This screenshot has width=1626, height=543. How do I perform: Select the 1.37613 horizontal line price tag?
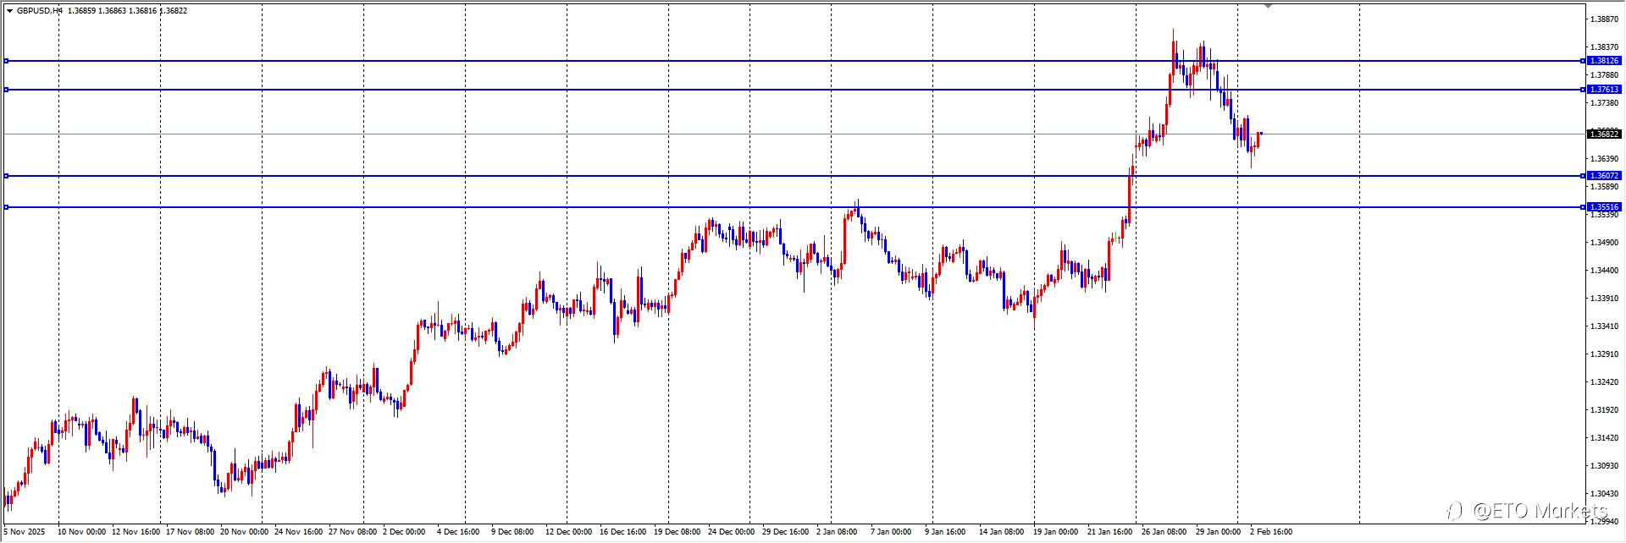[x=1604, y=90]
